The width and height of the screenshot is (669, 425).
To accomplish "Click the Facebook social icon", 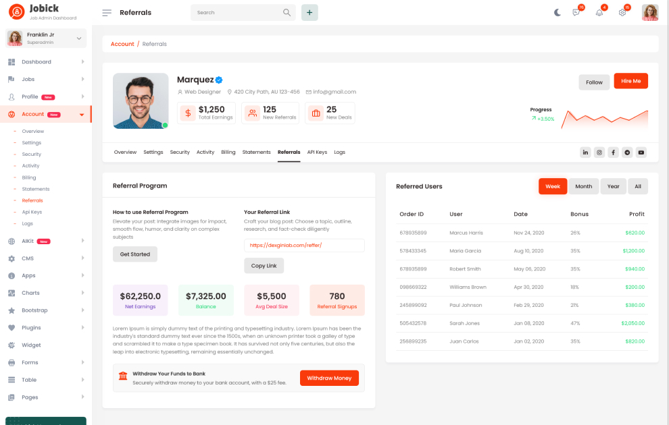I will (613, 152).
